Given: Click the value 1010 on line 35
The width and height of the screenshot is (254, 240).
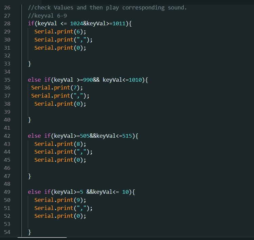Looking at the screenshot, I should coord(135,80).
